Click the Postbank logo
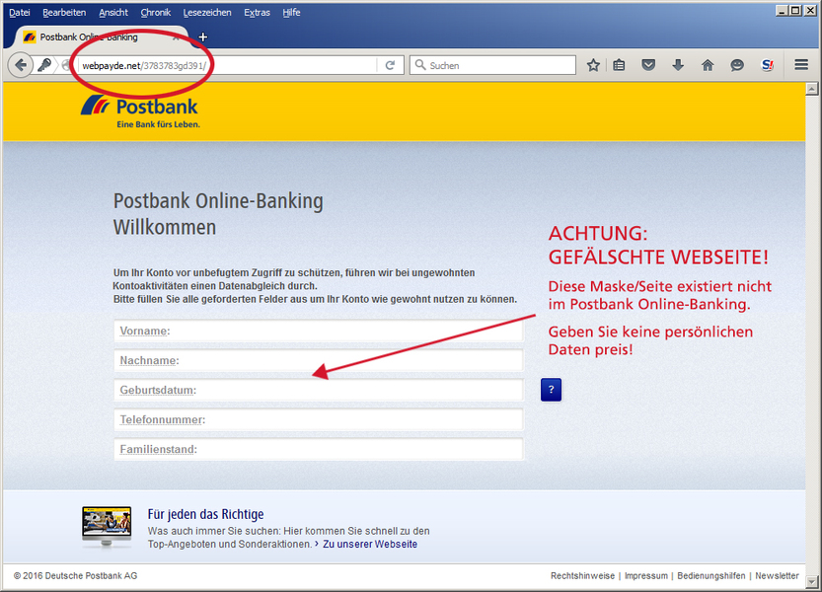Image resolution: width=822 pixels, height=592 pixels. click(140, 111)
